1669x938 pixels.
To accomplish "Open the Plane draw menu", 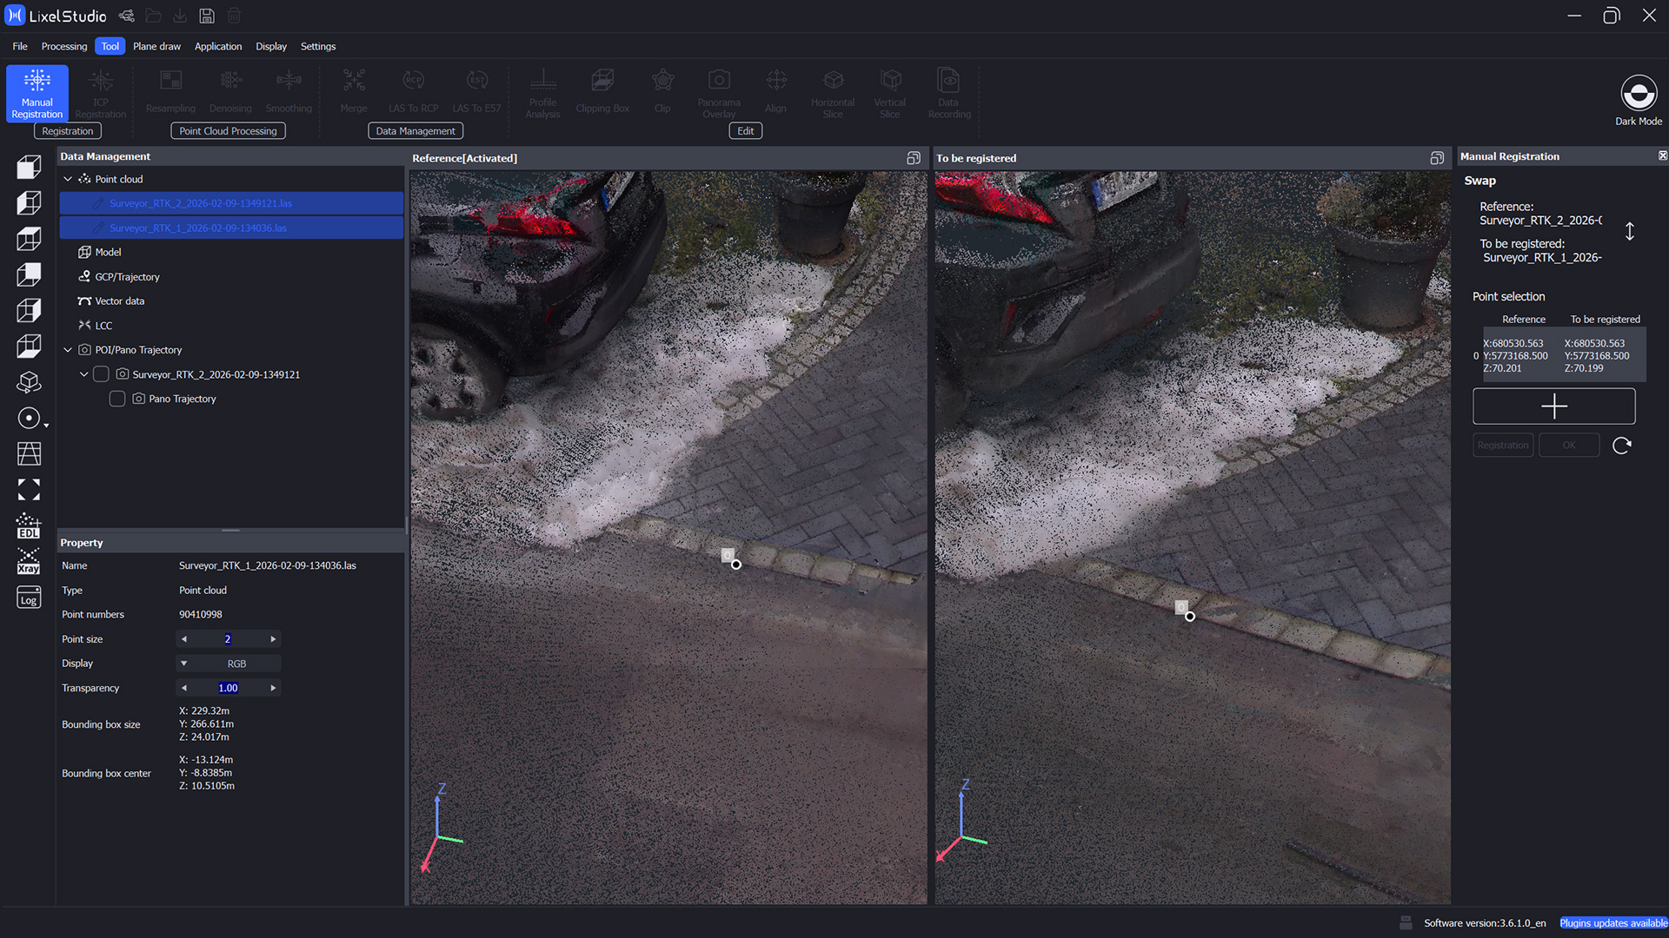I will pos(156,46).
